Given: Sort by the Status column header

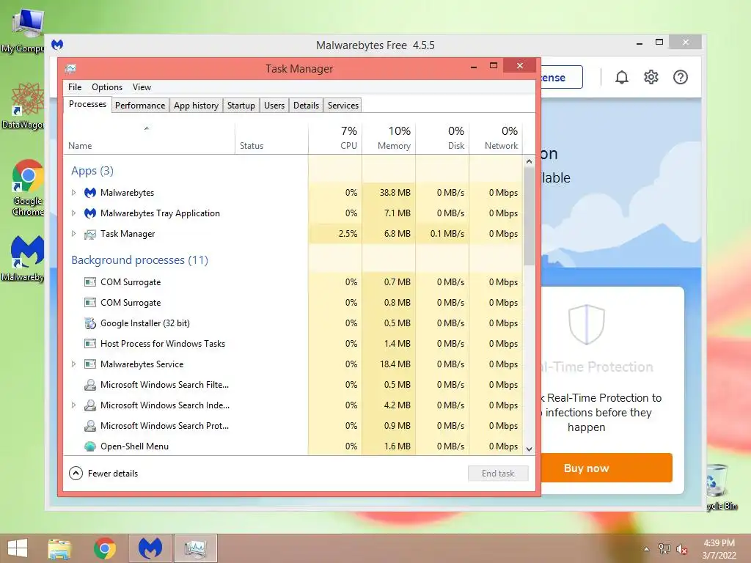Looking at the screenshot, I should 271,139.
